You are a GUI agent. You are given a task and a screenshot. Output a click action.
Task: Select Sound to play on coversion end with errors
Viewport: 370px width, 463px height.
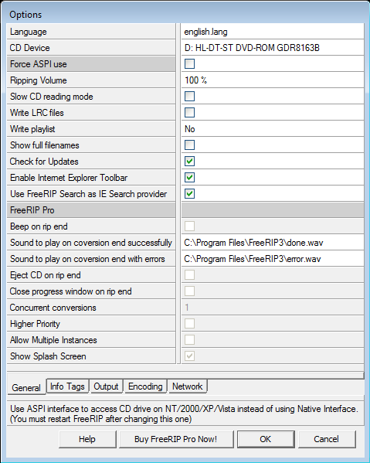point(91,259)
